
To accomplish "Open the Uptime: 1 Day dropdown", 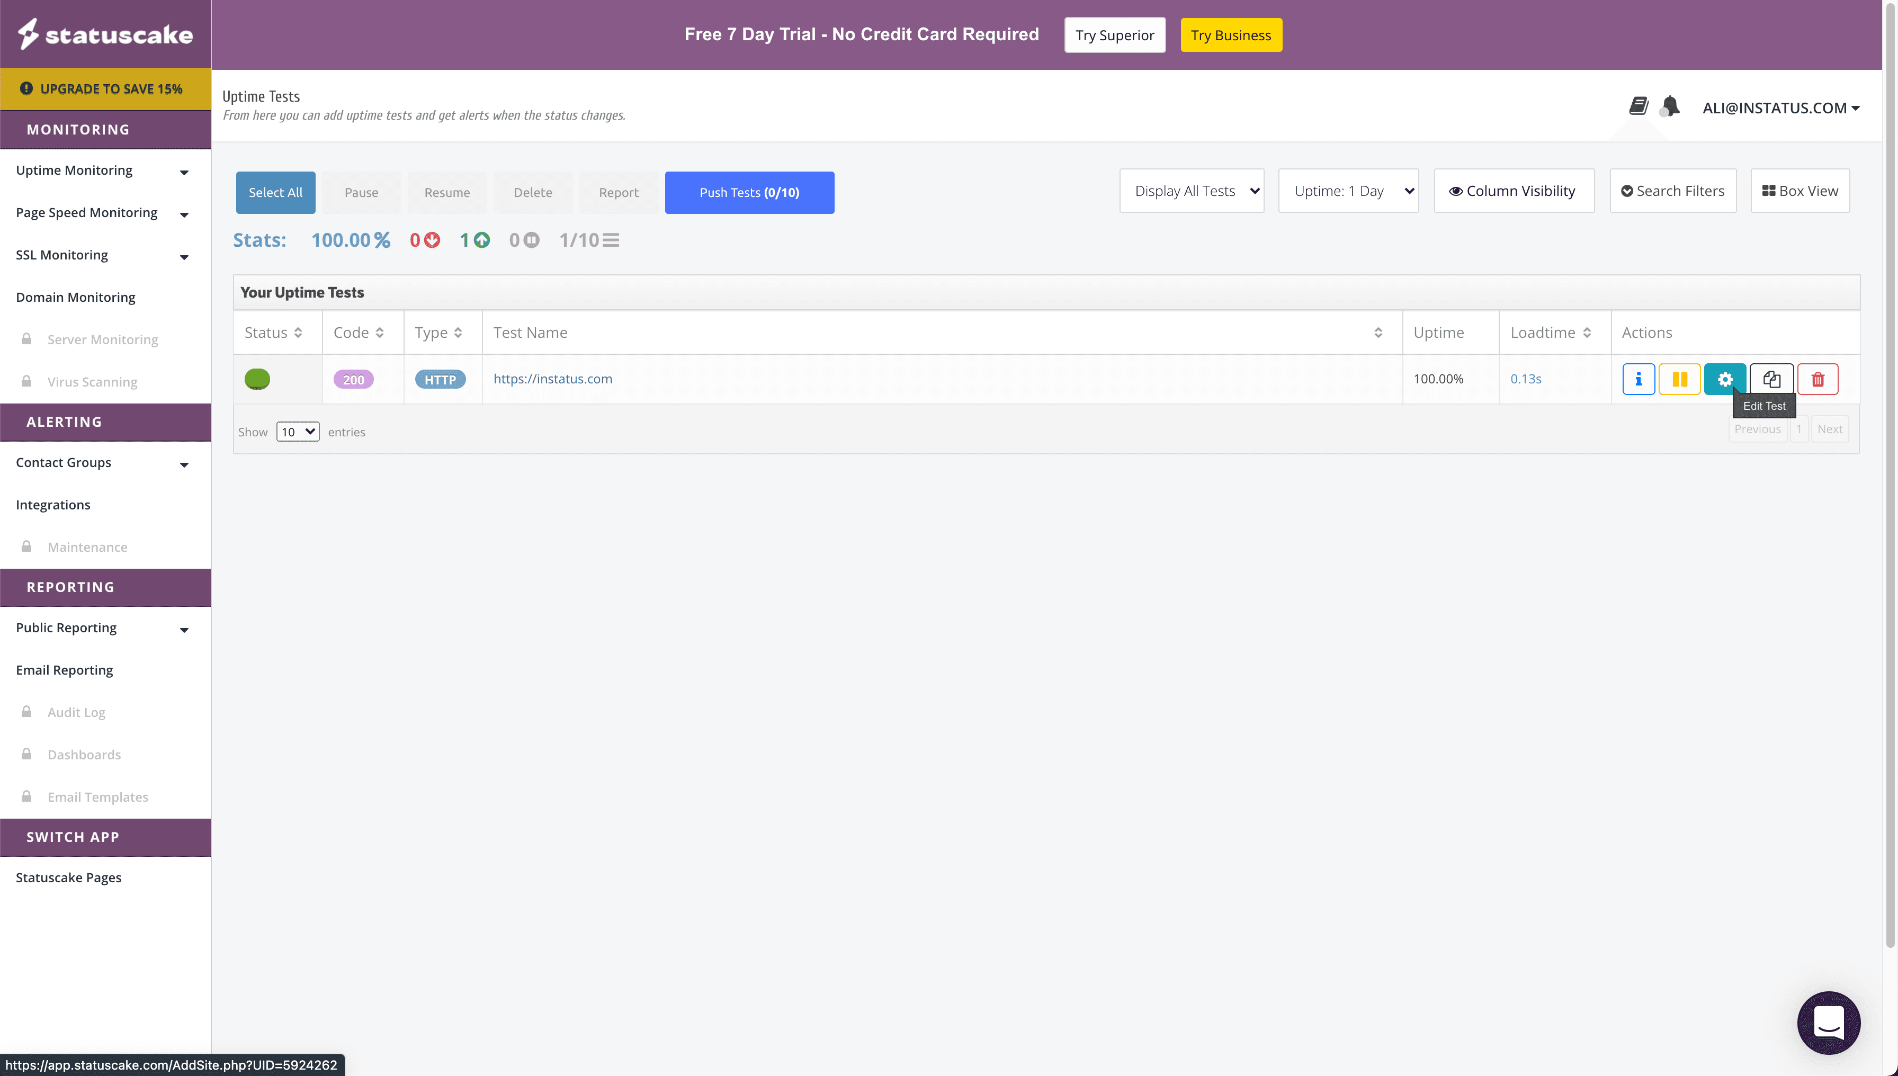I will 1348,191.
